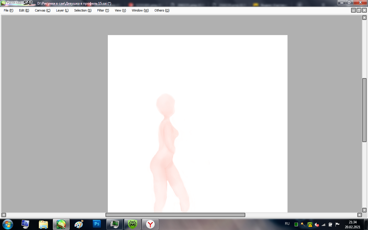Open the Windows Start menu
The image size is (368, 230).
click(x=7, y=224)
